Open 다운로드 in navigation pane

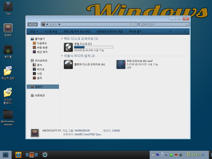point(40,43)
